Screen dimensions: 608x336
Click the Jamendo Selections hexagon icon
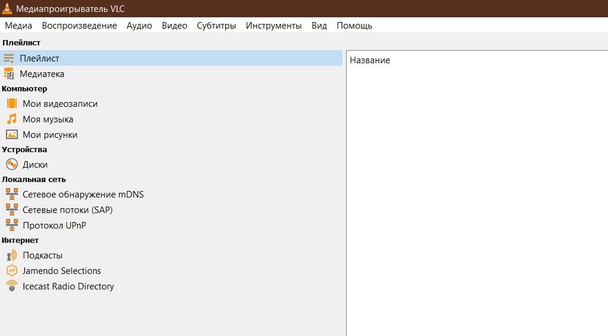click(x=11, y=270)
